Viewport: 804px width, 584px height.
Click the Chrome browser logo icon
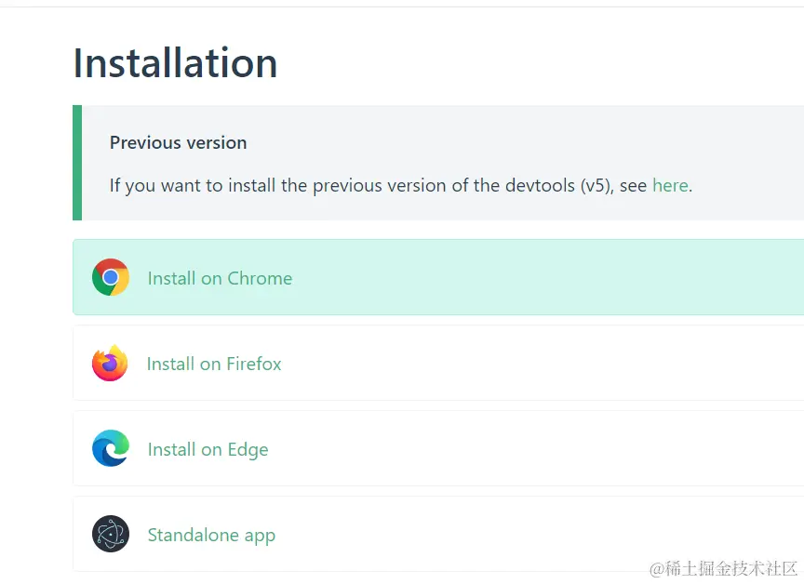(111, 277)
